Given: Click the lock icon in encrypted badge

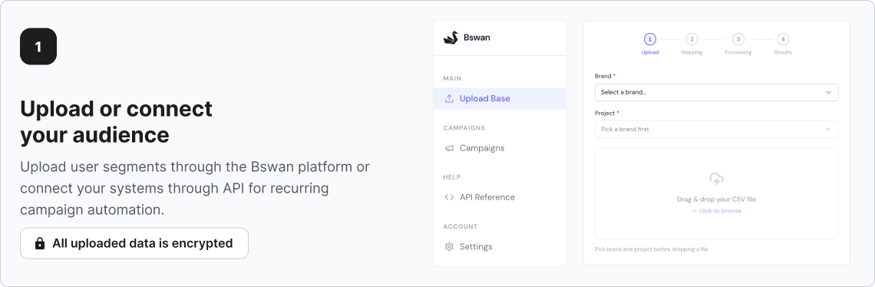Looking at the screenshot, I should coord(40,243).
